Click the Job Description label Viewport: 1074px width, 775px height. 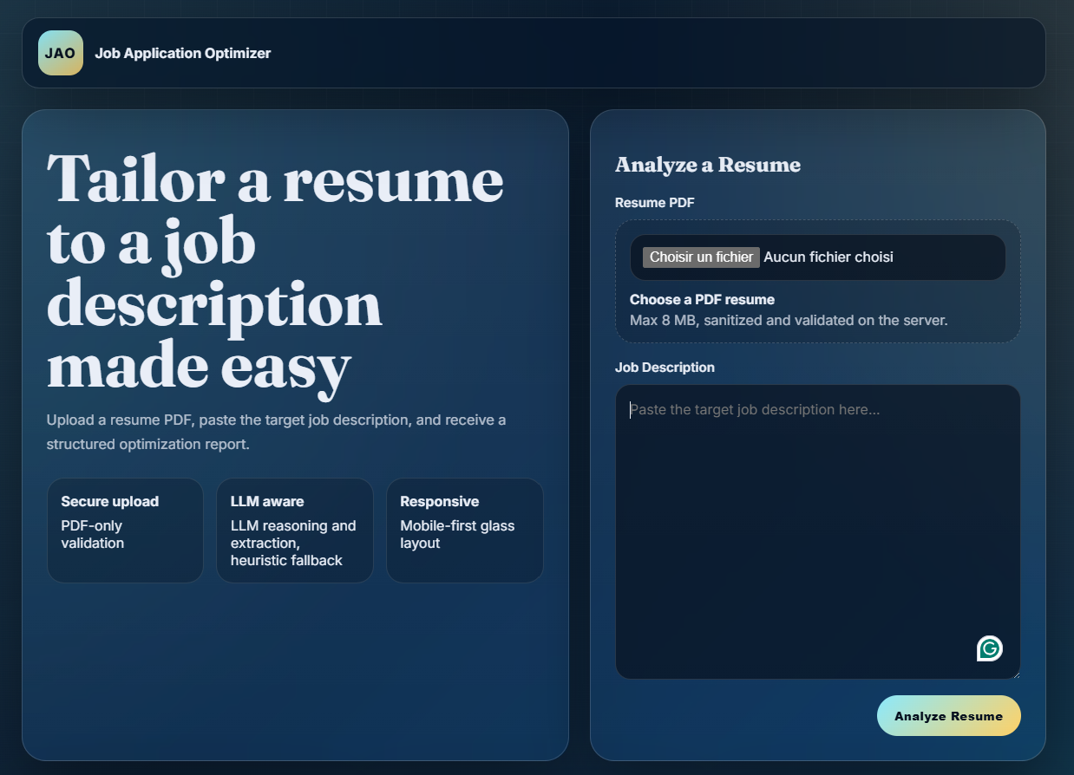click(x=665, y=367)
